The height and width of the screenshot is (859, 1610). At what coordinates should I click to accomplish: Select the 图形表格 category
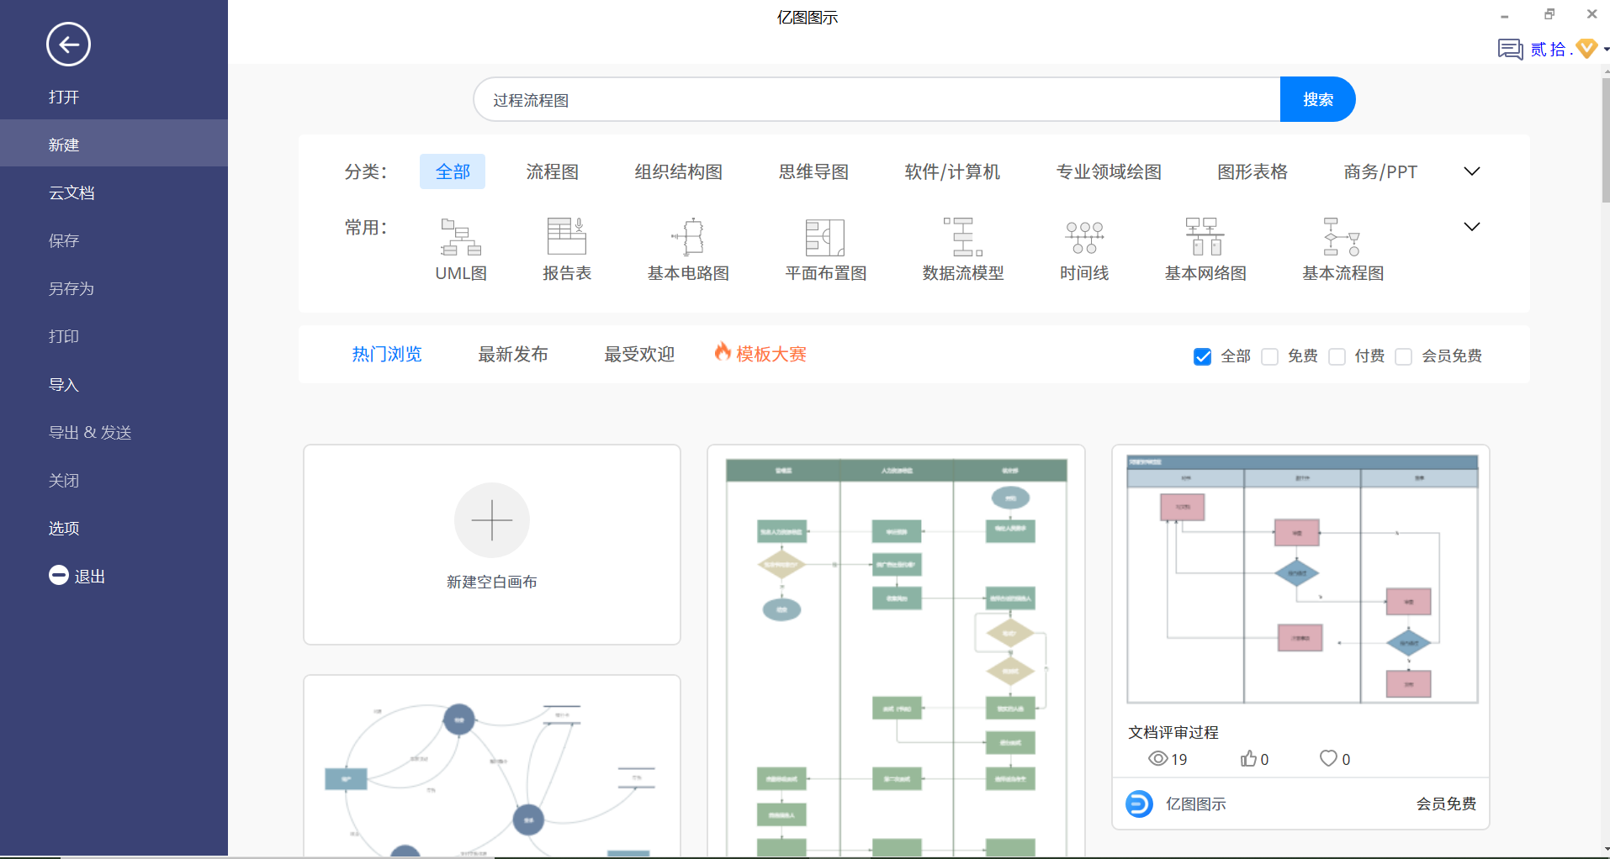1253,171
